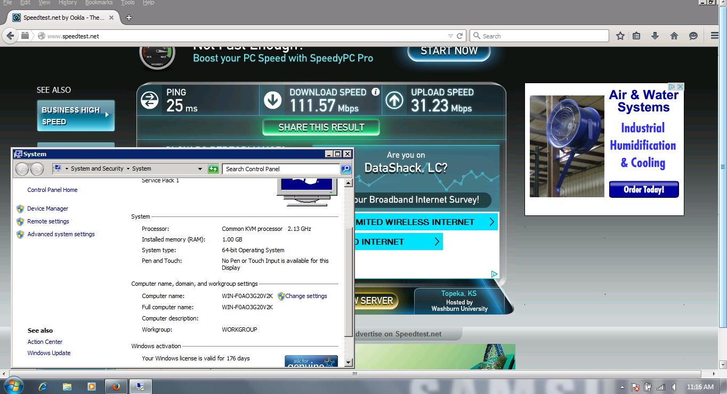Open Windows Update link
The height and width of the screenshot is (394, 727).
(x=49, y=353)
